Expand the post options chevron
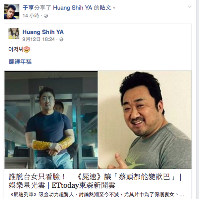The image size is (199, 199). point(190,7)
